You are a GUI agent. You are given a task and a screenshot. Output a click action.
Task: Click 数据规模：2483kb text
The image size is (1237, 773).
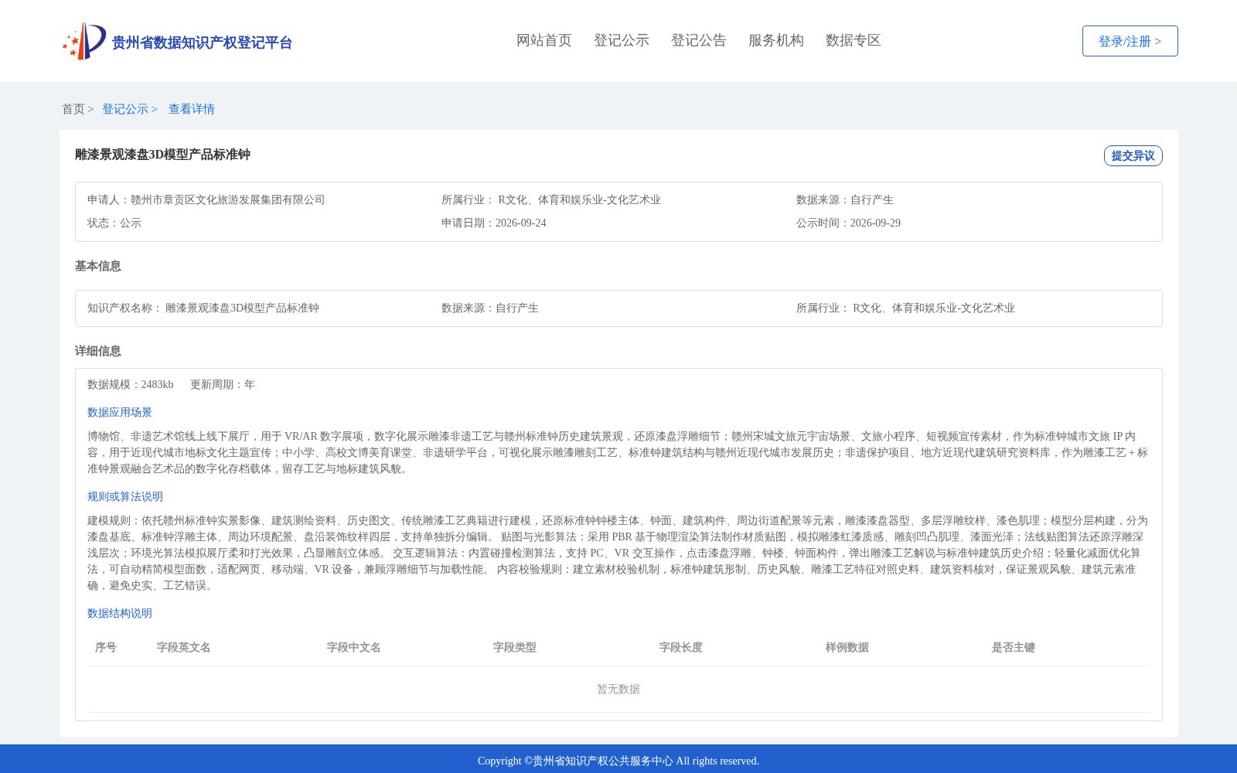[131, 385]
